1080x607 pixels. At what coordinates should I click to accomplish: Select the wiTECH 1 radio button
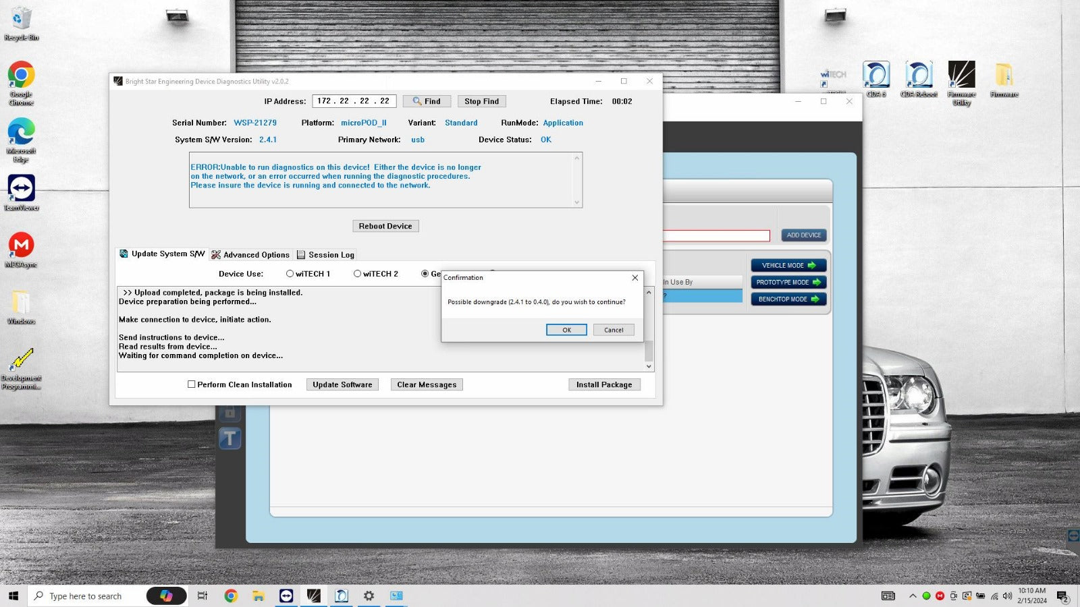(290, 274)
